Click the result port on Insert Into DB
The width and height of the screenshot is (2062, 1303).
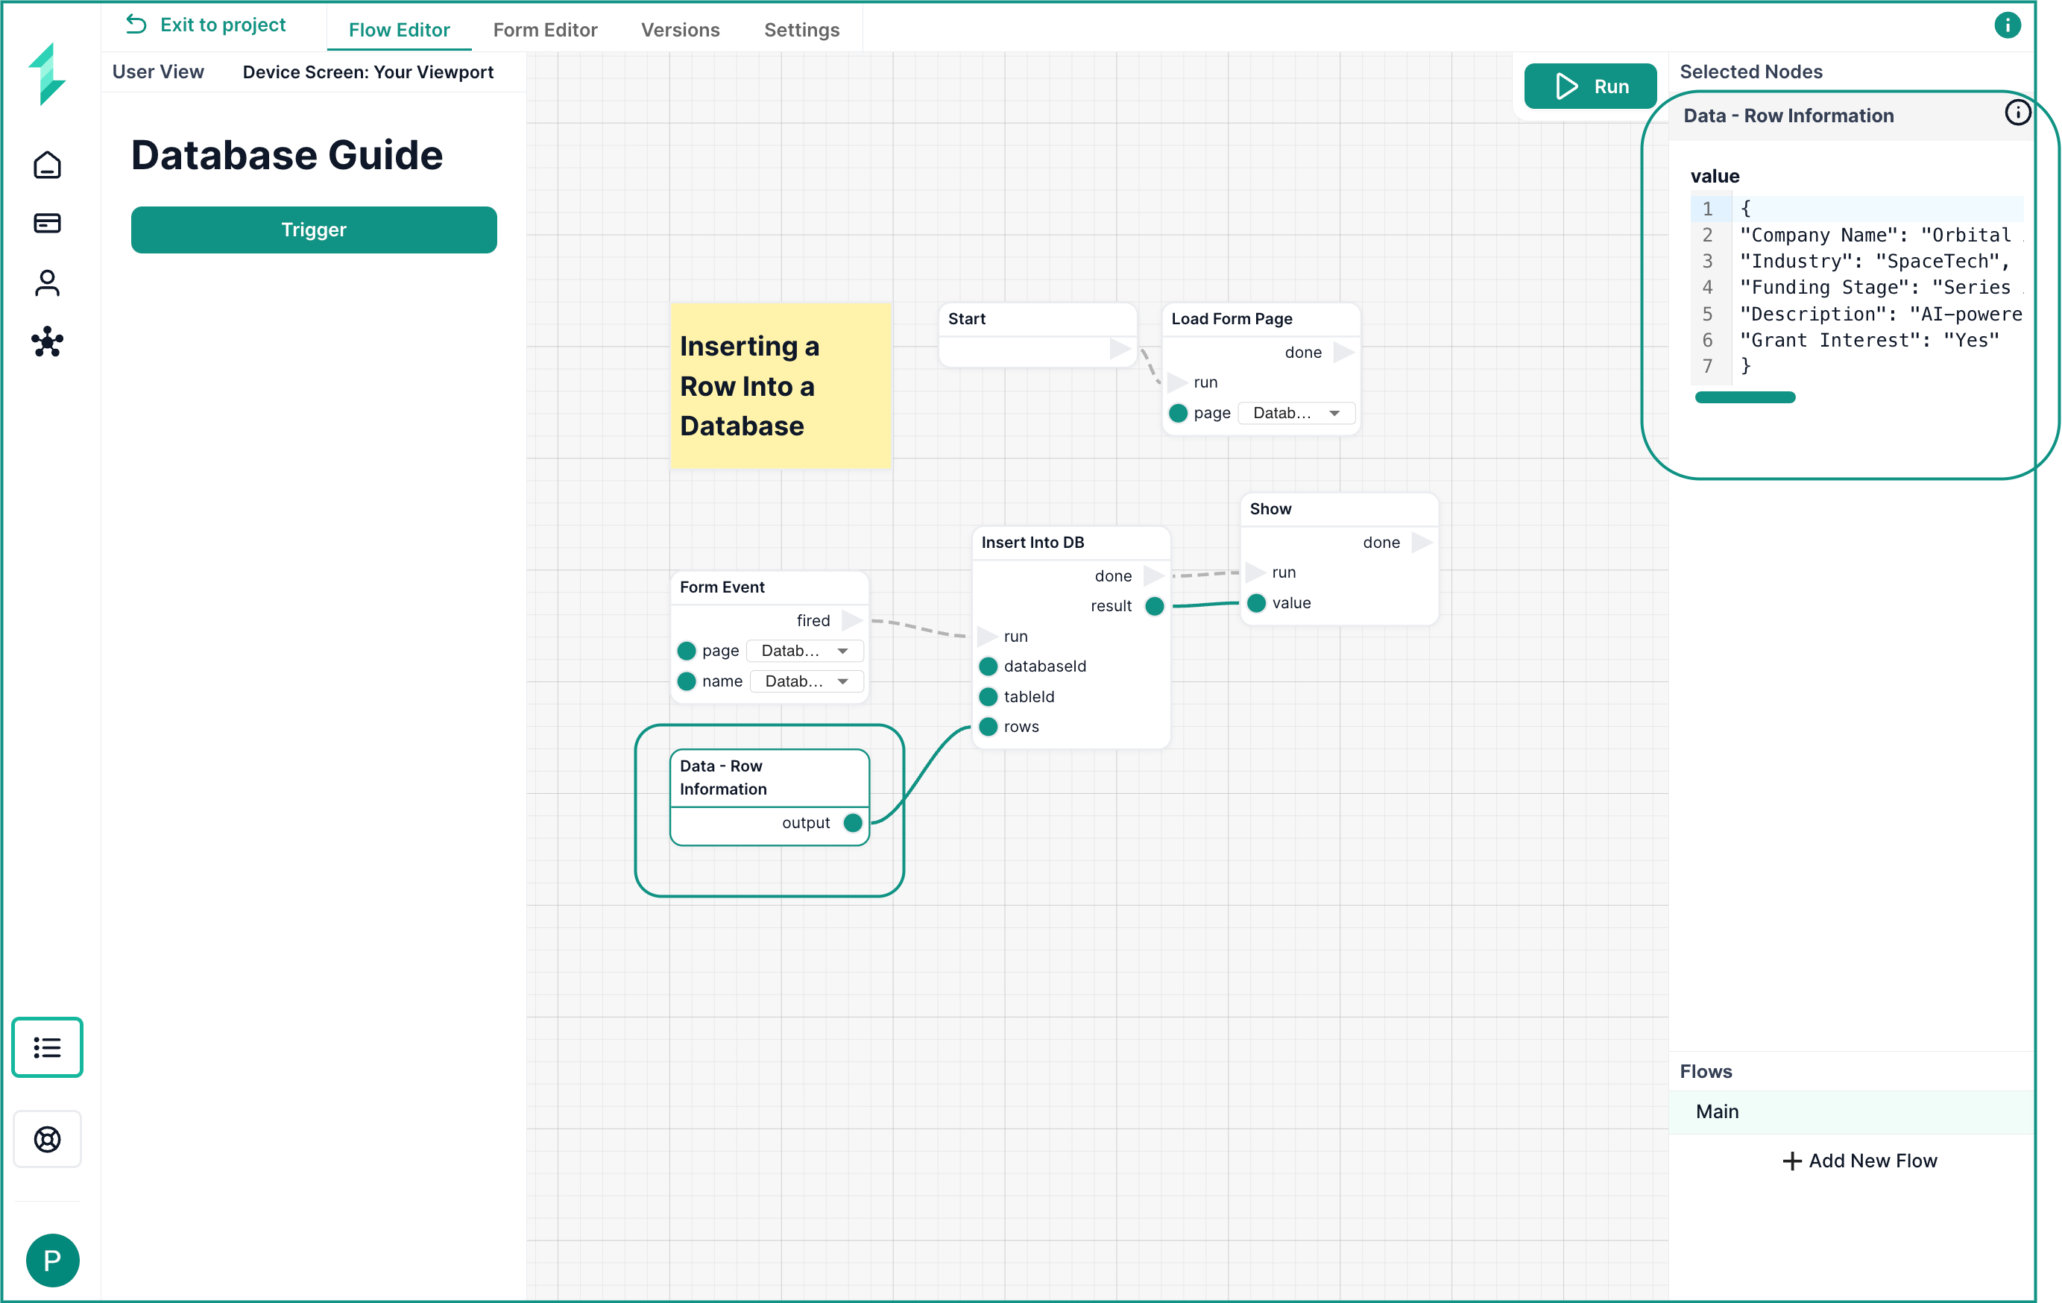pyautogui.click(x=1154, y=606)
